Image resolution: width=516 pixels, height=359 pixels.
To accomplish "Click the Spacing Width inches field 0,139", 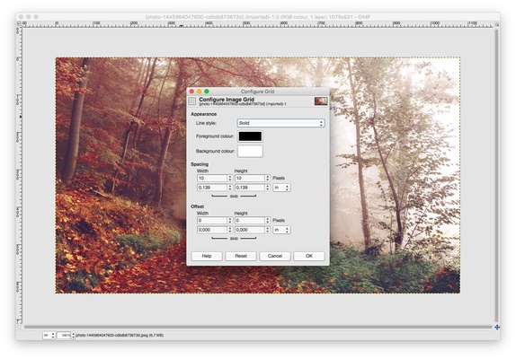I will pos(212,188).
